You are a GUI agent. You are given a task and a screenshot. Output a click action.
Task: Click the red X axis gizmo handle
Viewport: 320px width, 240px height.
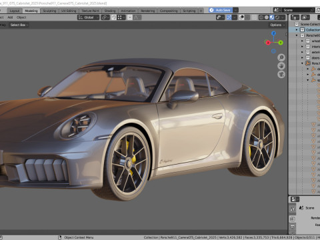[268, 43]
